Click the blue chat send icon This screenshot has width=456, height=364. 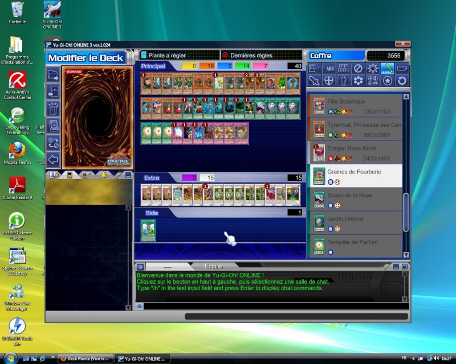[x=140, y=306]
